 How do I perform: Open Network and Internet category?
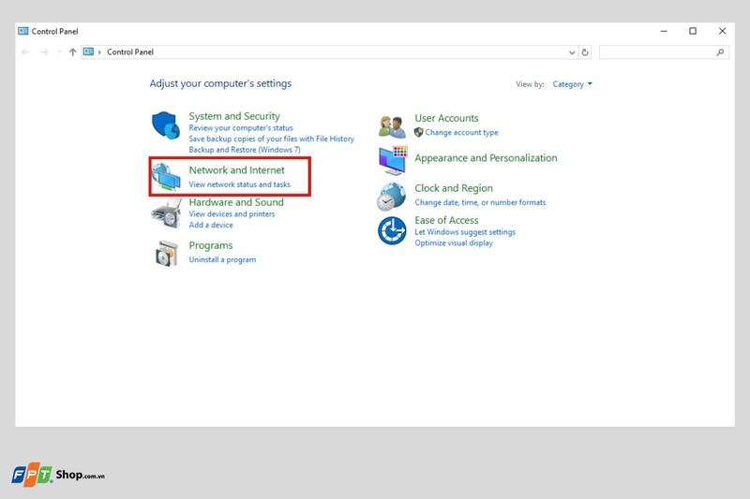(236, 170)
